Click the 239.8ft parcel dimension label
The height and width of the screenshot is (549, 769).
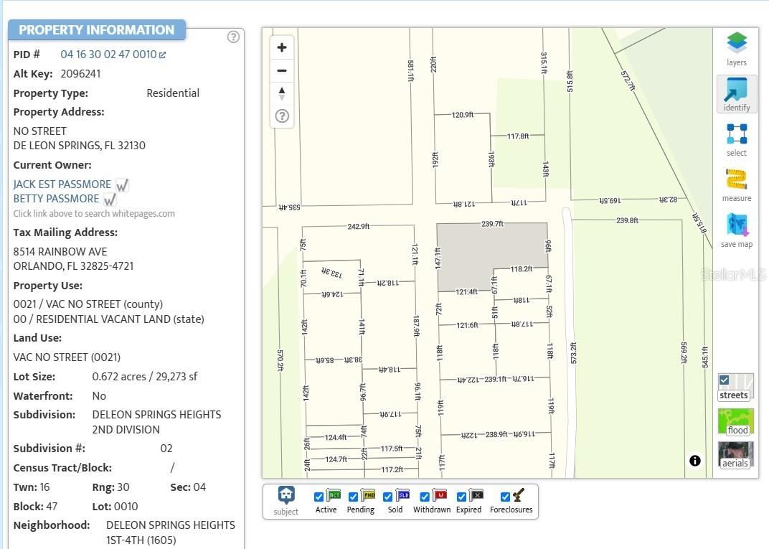[627, 220]
